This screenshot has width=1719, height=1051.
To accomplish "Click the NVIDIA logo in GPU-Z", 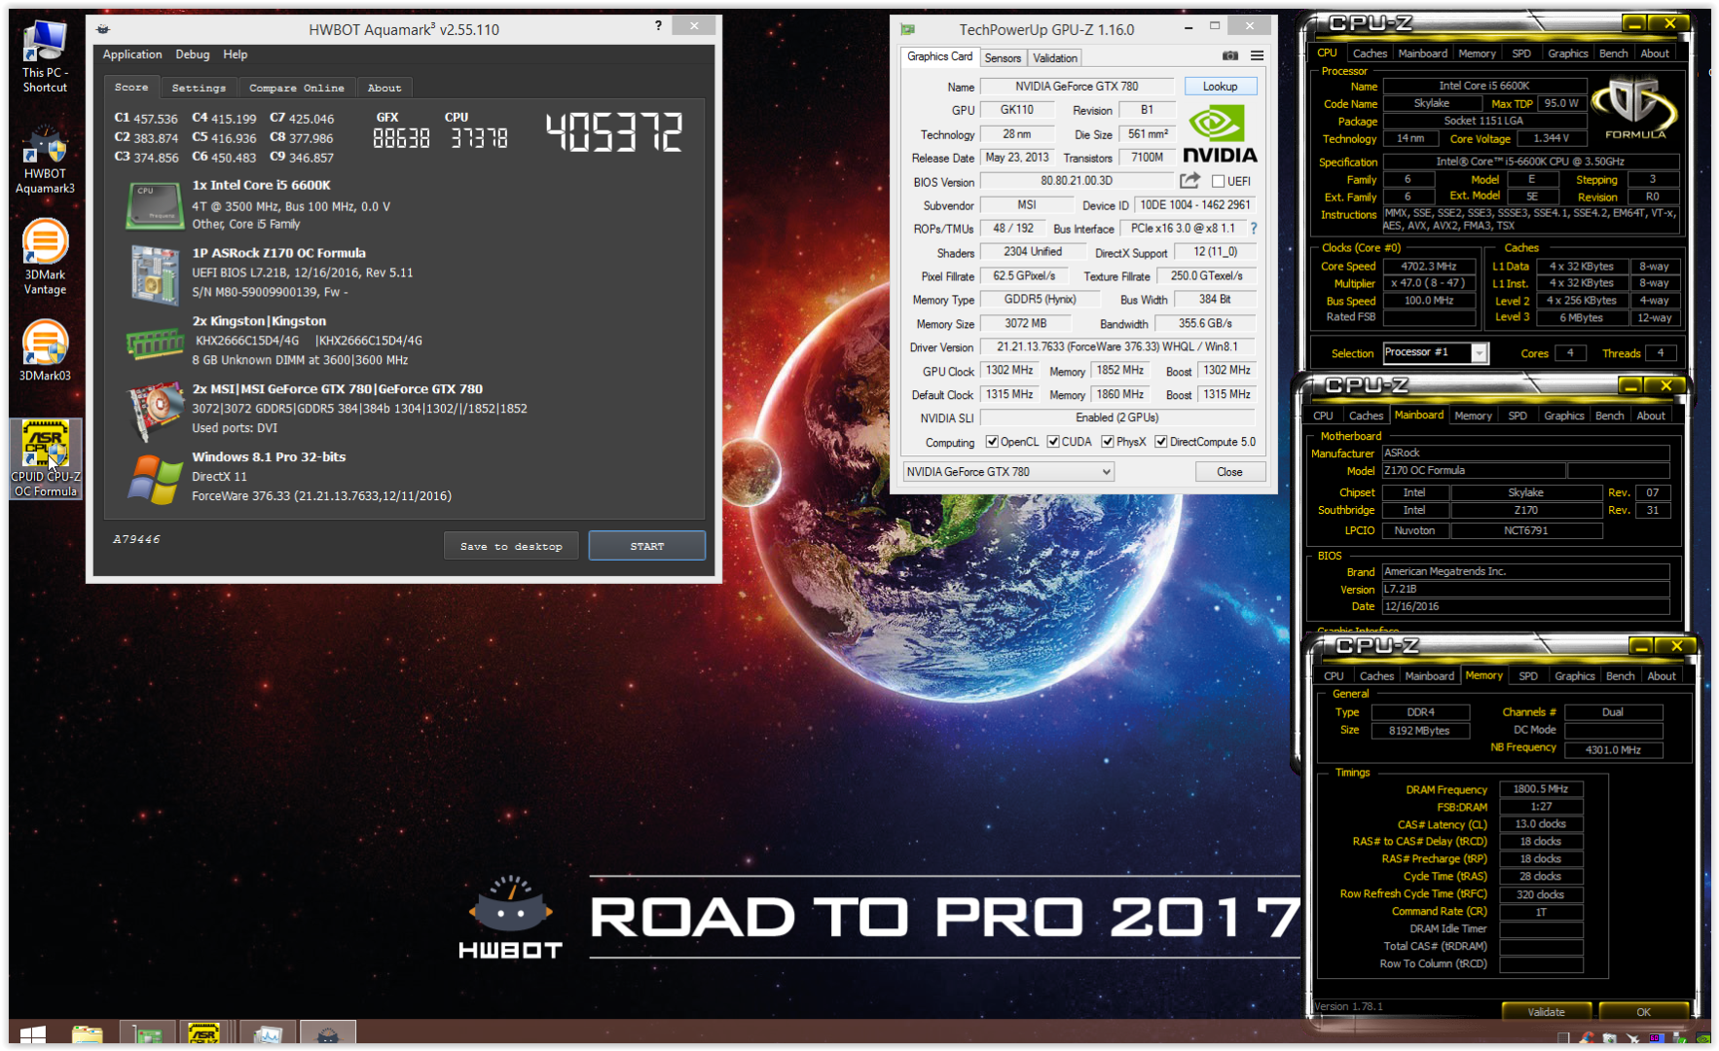I will click(x=1220, y=134).
